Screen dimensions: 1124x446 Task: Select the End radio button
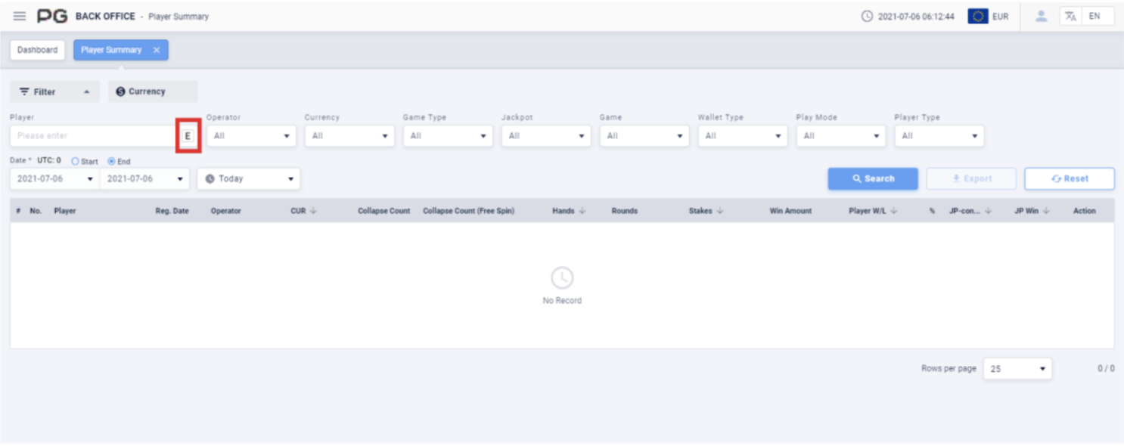(x=111, y=162)
